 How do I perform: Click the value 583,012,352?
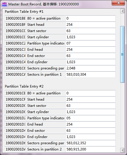(90, 143)
